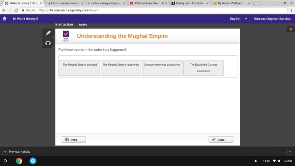Select 'The Mughal Empire declined' tile

[x=80, y=68]
